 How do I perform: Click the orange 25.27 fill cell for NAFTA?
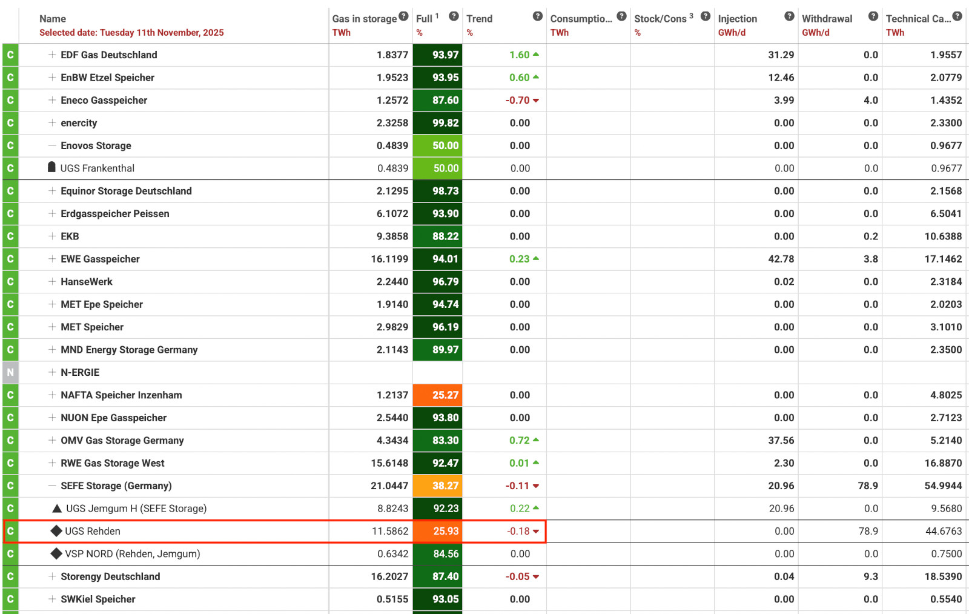coord(437,395)
